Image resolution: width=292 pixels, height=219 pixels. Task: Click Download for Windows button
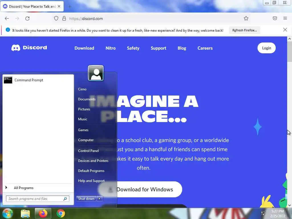(145, 189)
